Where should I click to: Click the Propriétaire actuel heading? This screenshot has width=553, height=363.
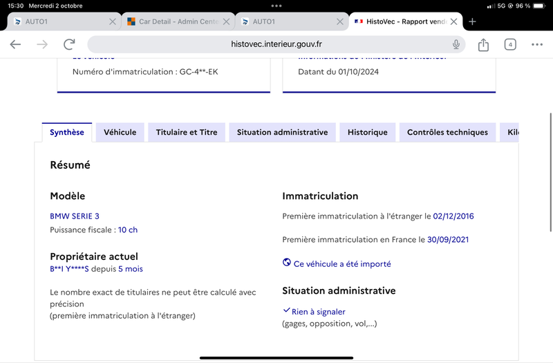(x=94, y=257)
